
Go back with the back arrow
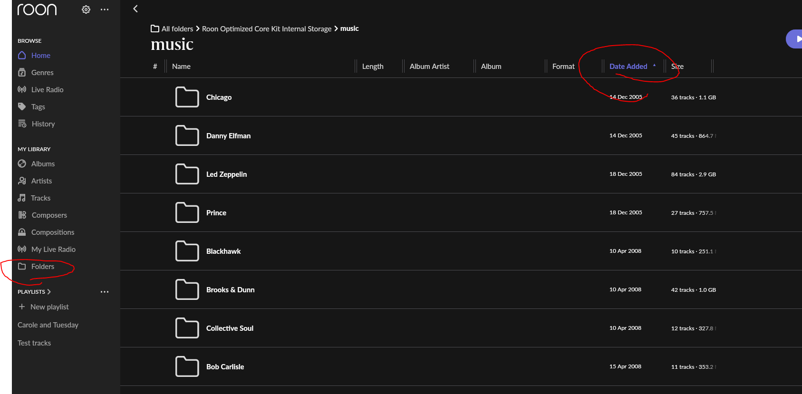click(x=135, y=9)
